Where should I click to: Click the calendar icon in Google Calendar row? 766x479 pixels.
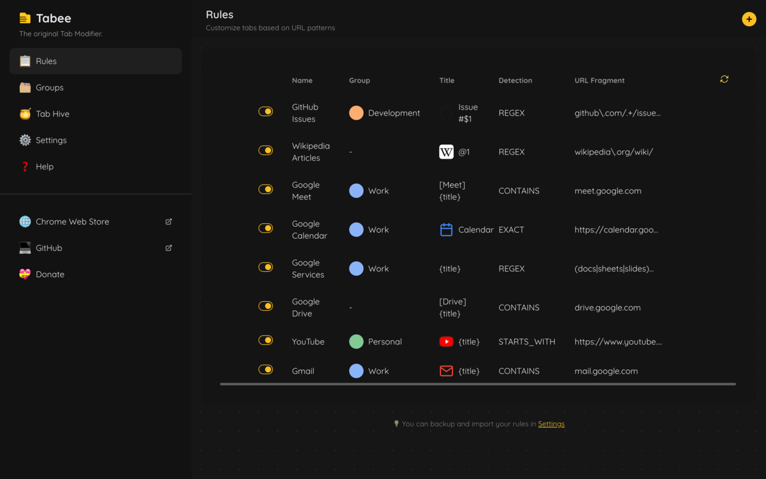(x=446, y=229)
